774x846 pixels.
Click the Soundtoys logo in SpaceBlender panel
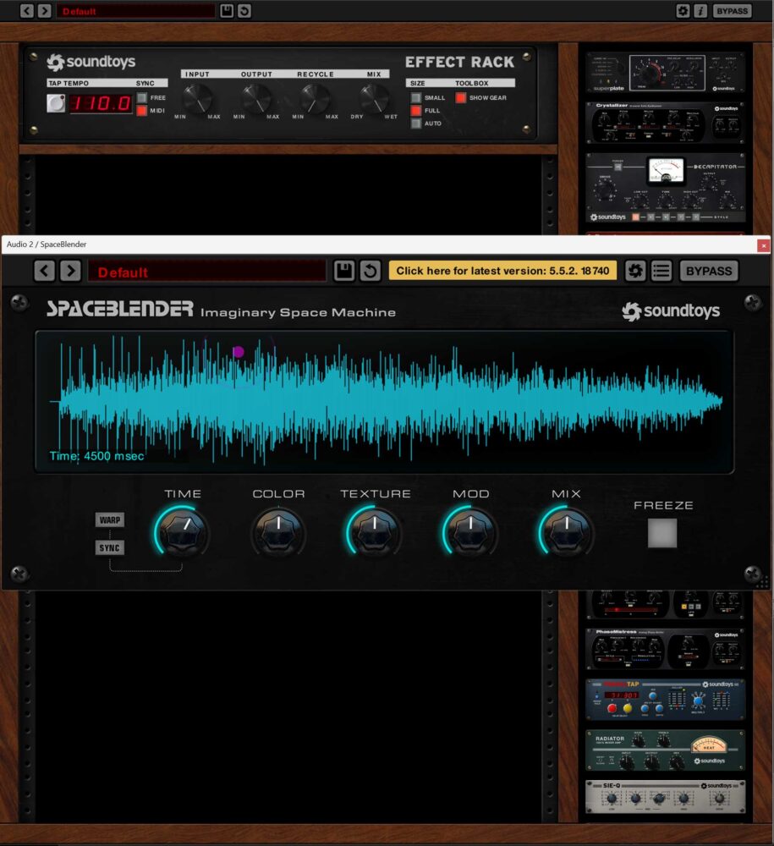click(671, 311)
